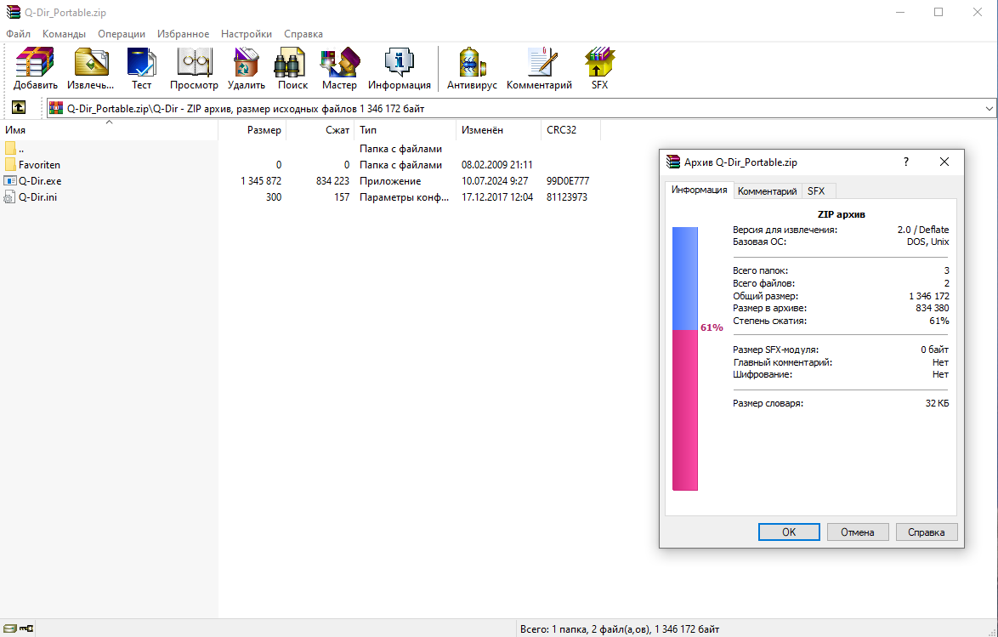Click the Q-Dir.exe application icon
Screen dimensions: 998x637
[x=10, y=181]
